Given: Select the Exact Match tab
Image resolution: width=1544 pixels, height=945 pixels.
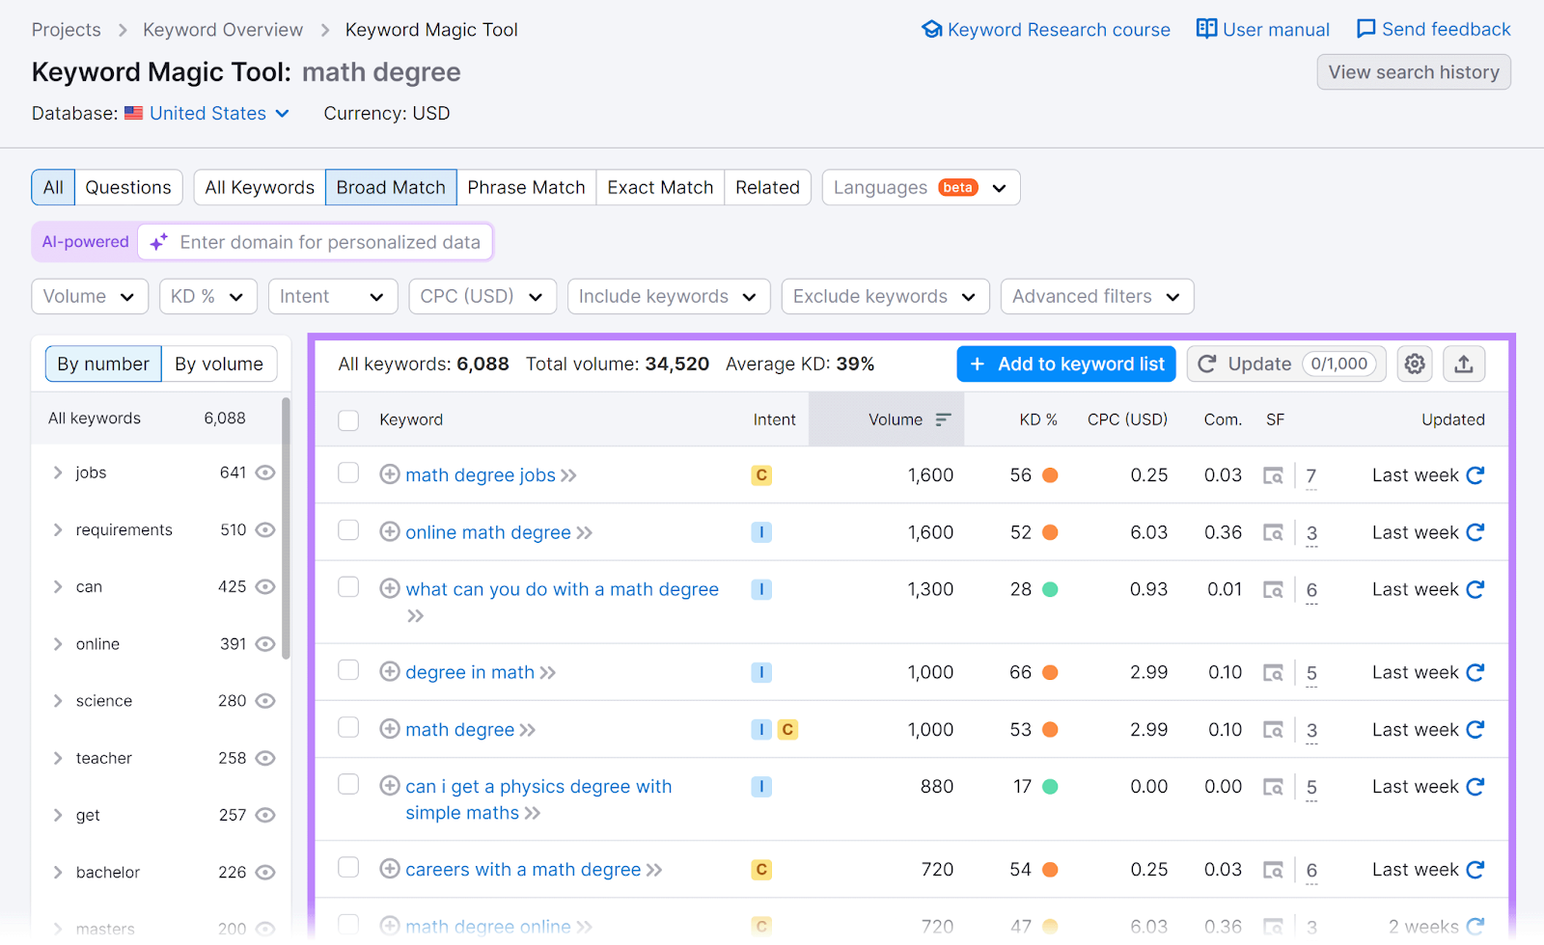Looking at the screenshot, I should pyautogui.click(x=660, y=187).
